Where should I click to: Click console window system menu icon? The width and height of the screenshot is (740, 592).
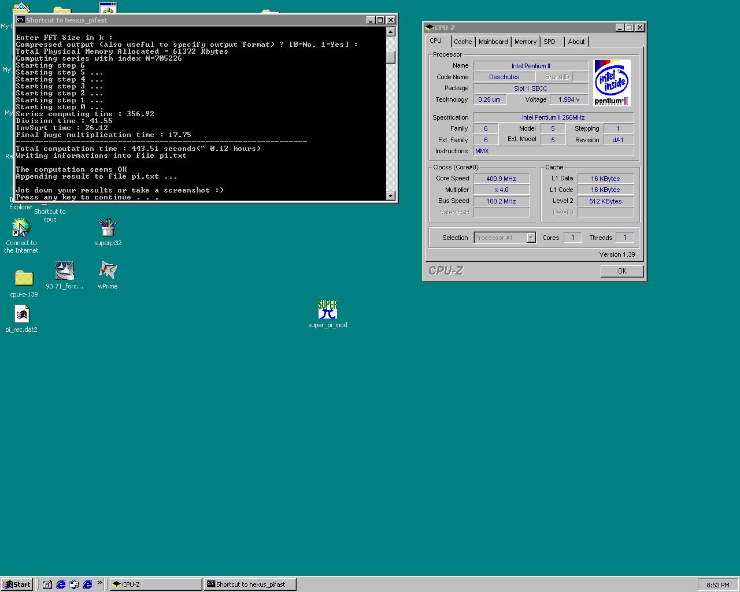(20, 20)
